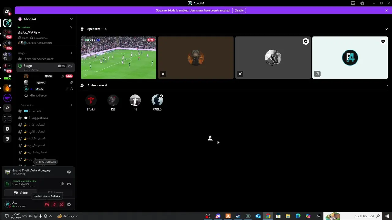Open Stage•Announcement text channel
The image size is (392, 220).
[x=46, y=59]
